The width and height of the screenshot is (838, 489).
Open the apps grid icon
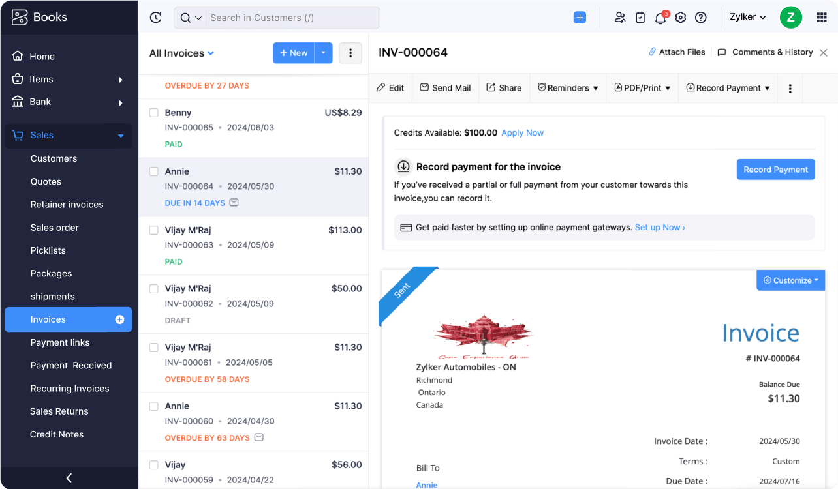coord(822,18)
